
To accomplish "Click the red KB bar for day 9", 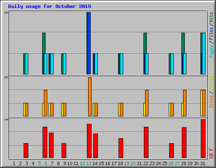I will 64,150.
